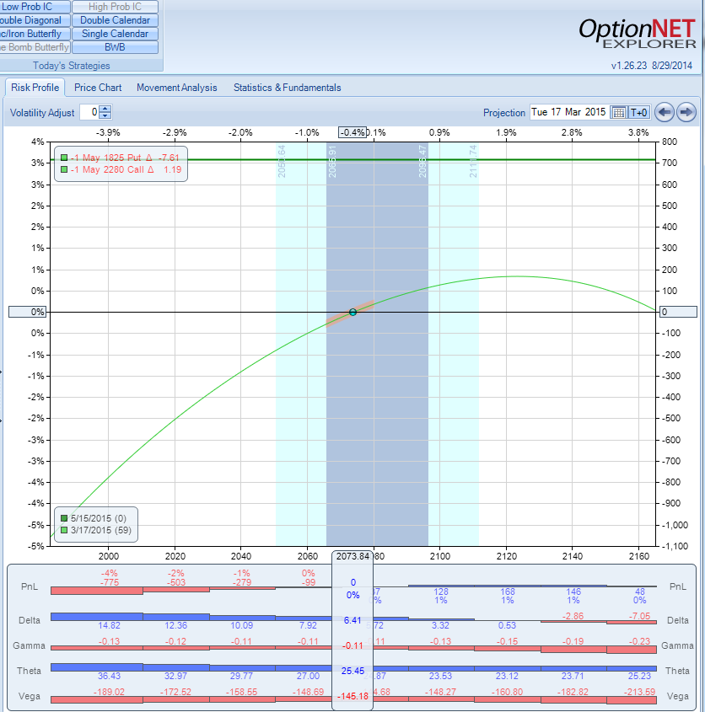
Task: Click the Delta value -7.05
Action: pos(640,616)
